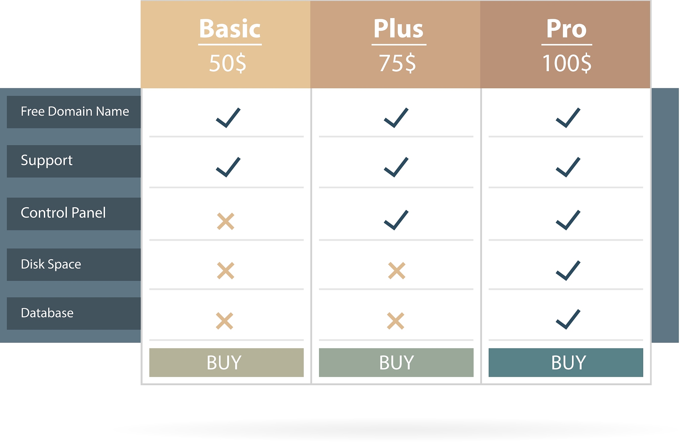Click the Pro plan Disk Space checkmark

pos(568,270)
